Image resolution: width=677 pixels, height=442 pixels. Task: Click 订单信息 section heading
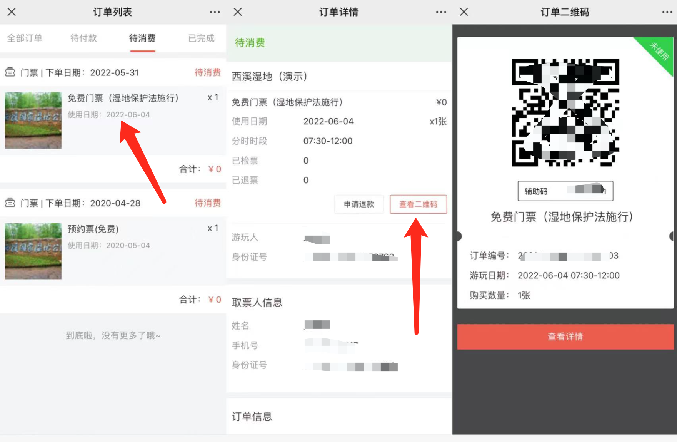point(252,417)
